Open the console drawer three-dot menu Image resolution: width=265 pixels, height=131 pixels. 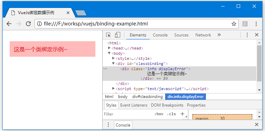point(108,124)
